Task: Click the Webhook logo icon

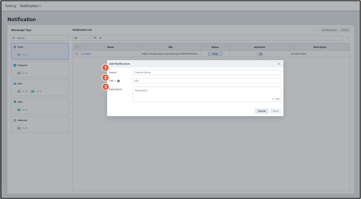Action: [x=15, y=120]
